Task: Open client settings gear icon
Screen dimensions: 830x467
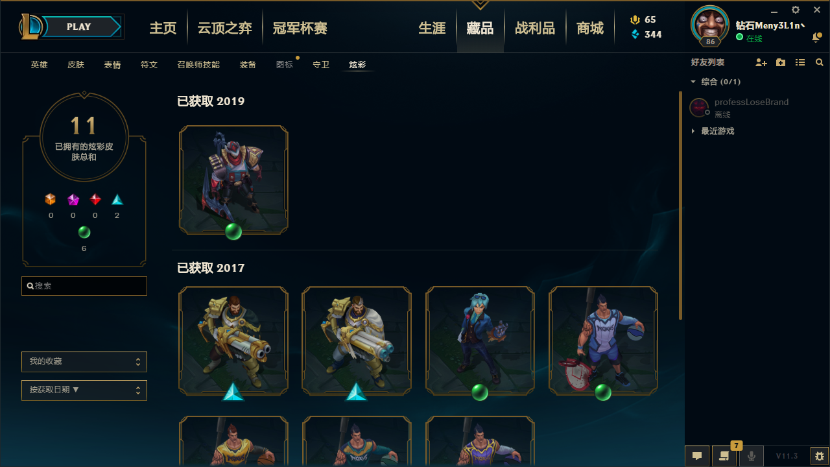Action: (x=796, y=10)
